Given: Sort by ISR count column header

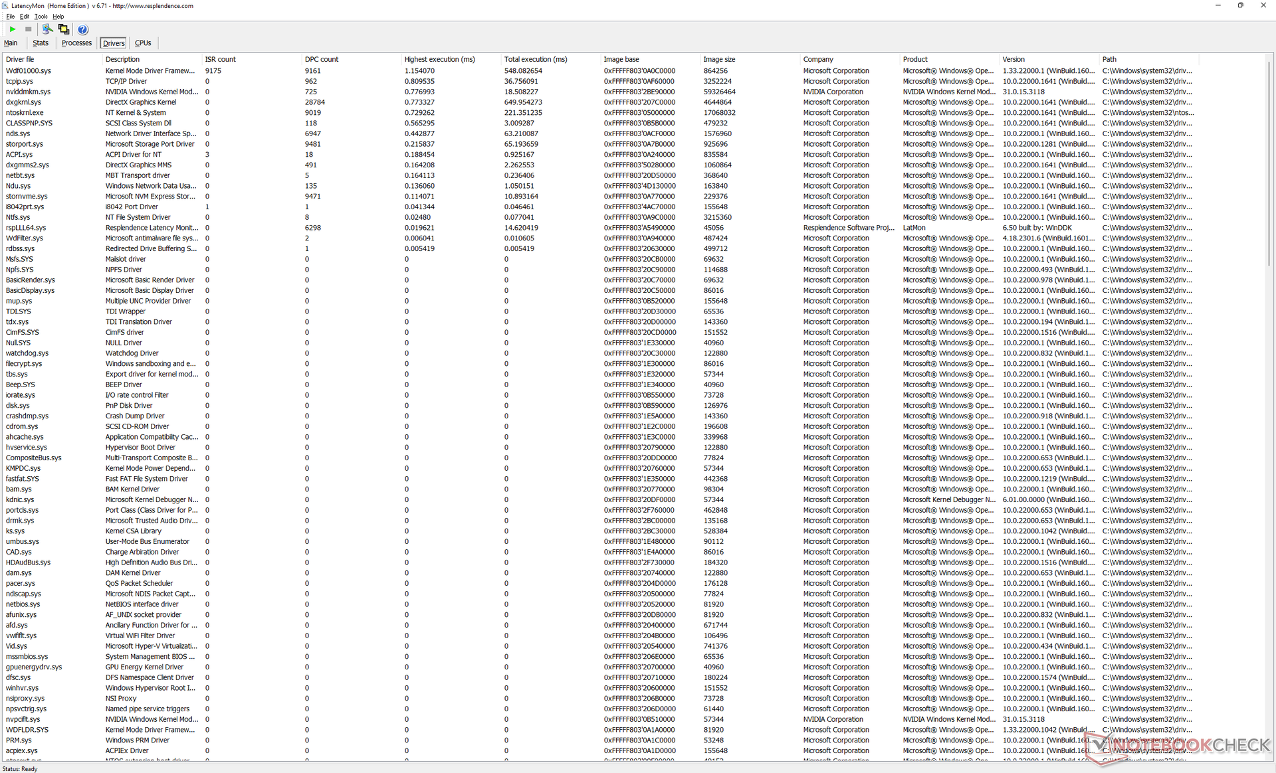Looking at the screenshot, I should [x=251, y=59].
